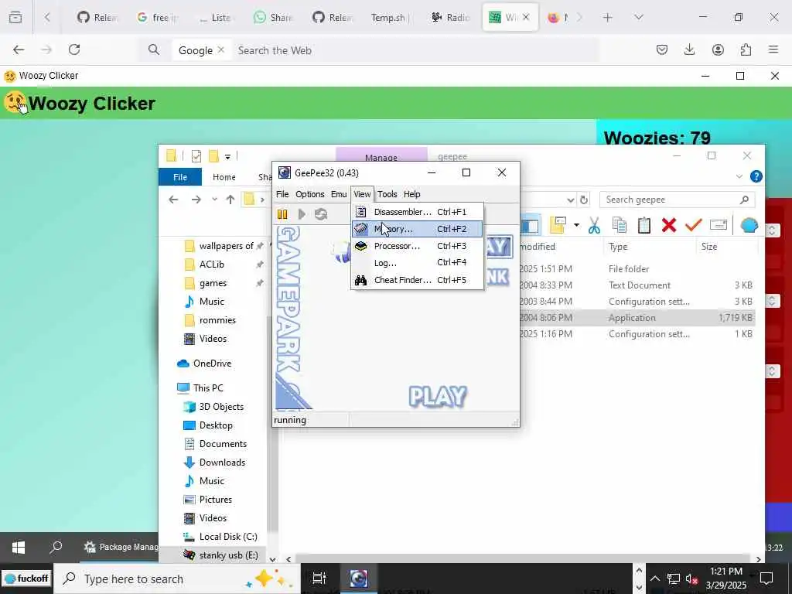This screenshot has width=792, height=594.
Task: Open GeePee32 Tools menu
Action: (387, 194)
